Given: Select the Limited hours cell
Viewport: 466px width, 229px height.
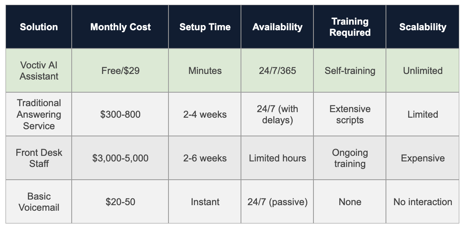Looking at the screenshot, I should 277,158.
